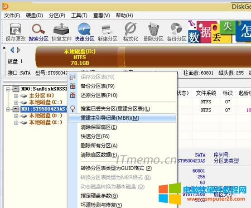Click the restore partition table icon in context menu
This screenshot has width=251, height=208.
click(x=72, y=96)
